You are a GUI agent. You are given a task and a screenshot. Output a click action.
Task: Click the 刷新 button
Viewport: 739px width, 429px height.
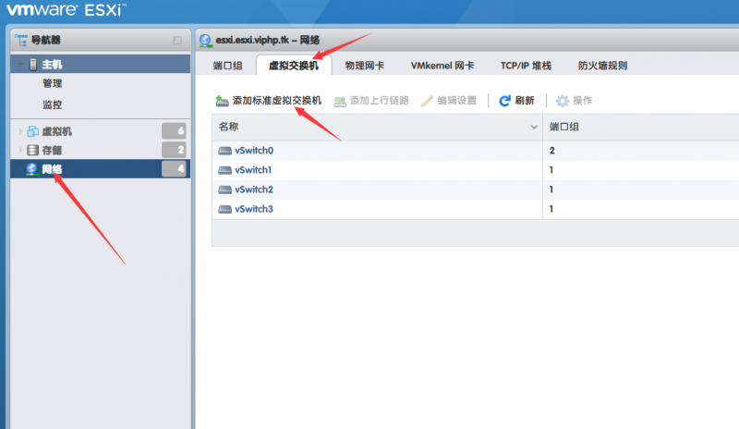(516, 101)
